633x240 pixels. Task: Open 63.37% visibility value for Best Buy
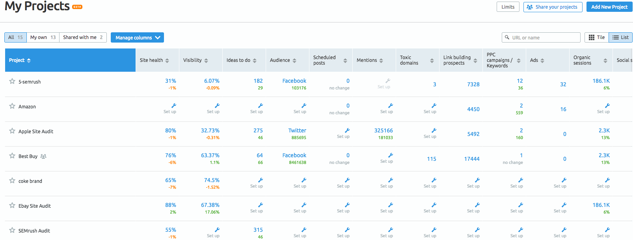(210, 155)
